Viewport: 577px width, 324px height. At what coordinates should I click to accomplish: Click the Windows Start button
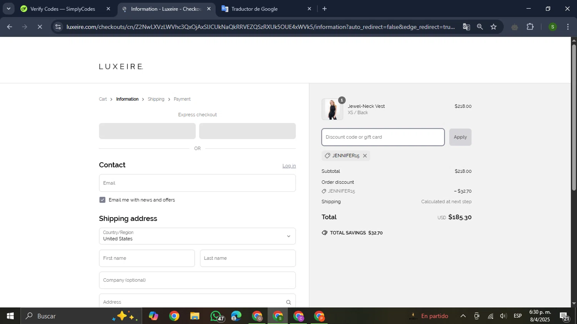pyautogui.click(x=10, y=316)
